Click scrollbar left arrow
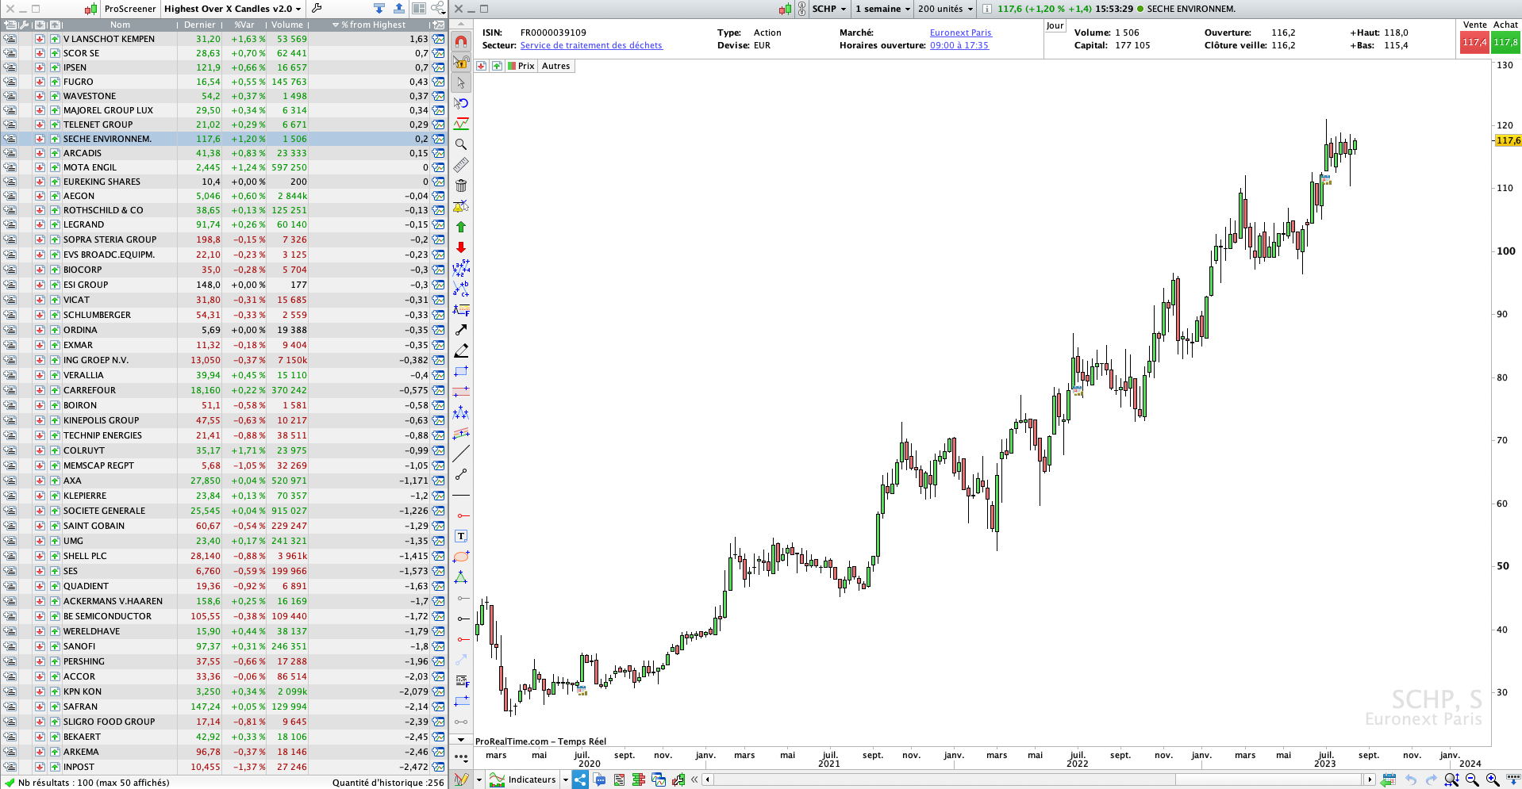The height and width of the screenshot is (789, 1522). [x=707, y=779]
